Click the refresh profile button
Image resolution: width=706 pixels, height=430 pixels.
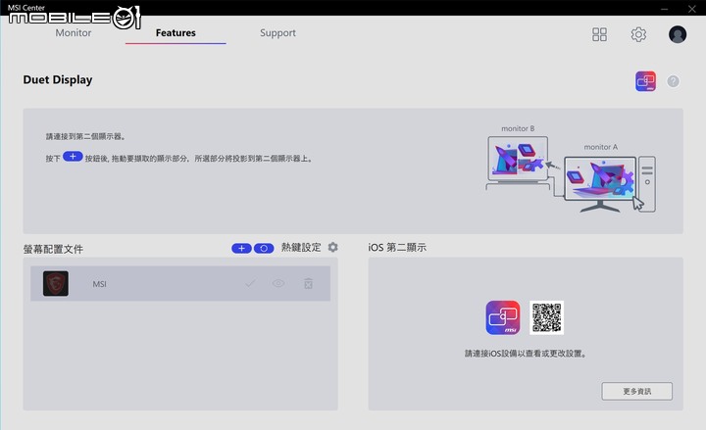click(264, 248)
